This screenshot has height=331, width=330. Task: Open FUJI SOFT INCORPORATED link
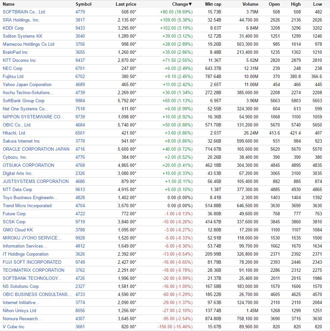pyautogui.click(x=32, y=262)
